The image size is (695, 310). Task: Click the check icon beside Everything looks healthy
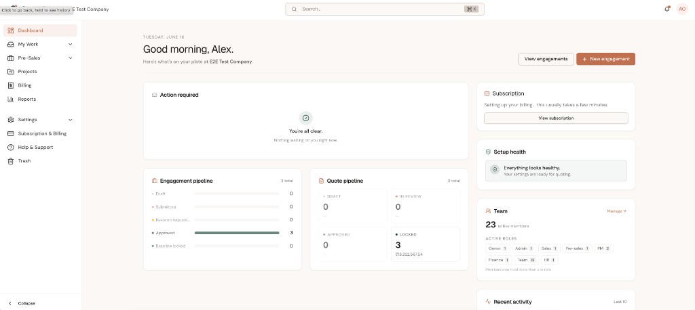coord(495,169)
